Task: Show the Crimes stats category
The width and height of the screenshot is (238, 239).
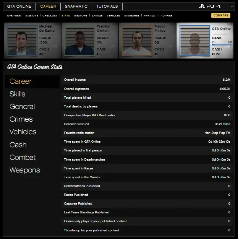Action: pos(21,119)
